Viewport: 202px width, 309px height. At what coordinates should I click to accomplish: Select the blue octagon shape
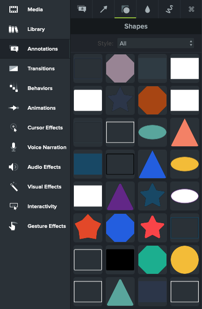[x=120, y=228]
